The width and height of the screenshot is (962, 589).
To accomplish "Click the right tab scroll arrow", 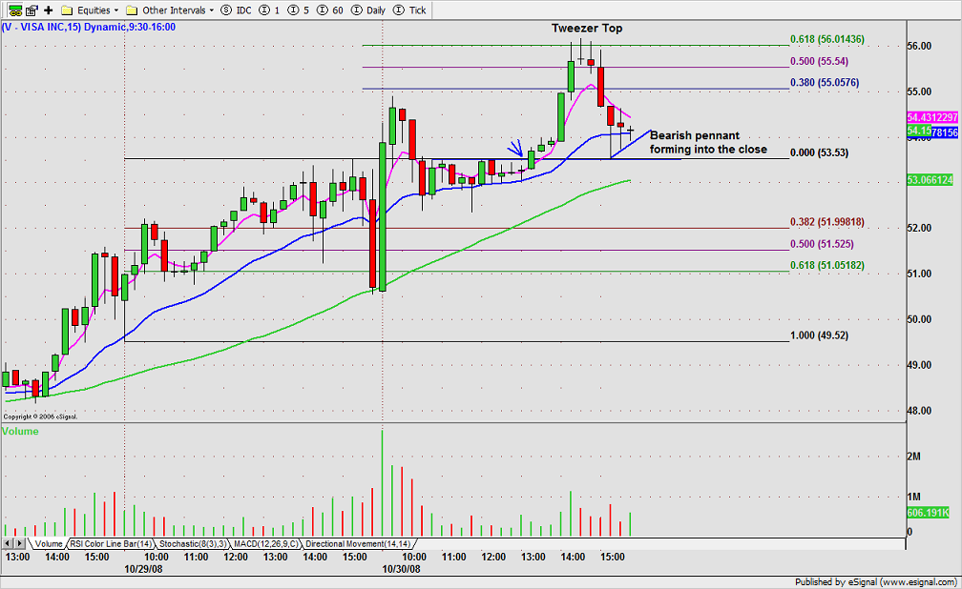I will (20, 543).
